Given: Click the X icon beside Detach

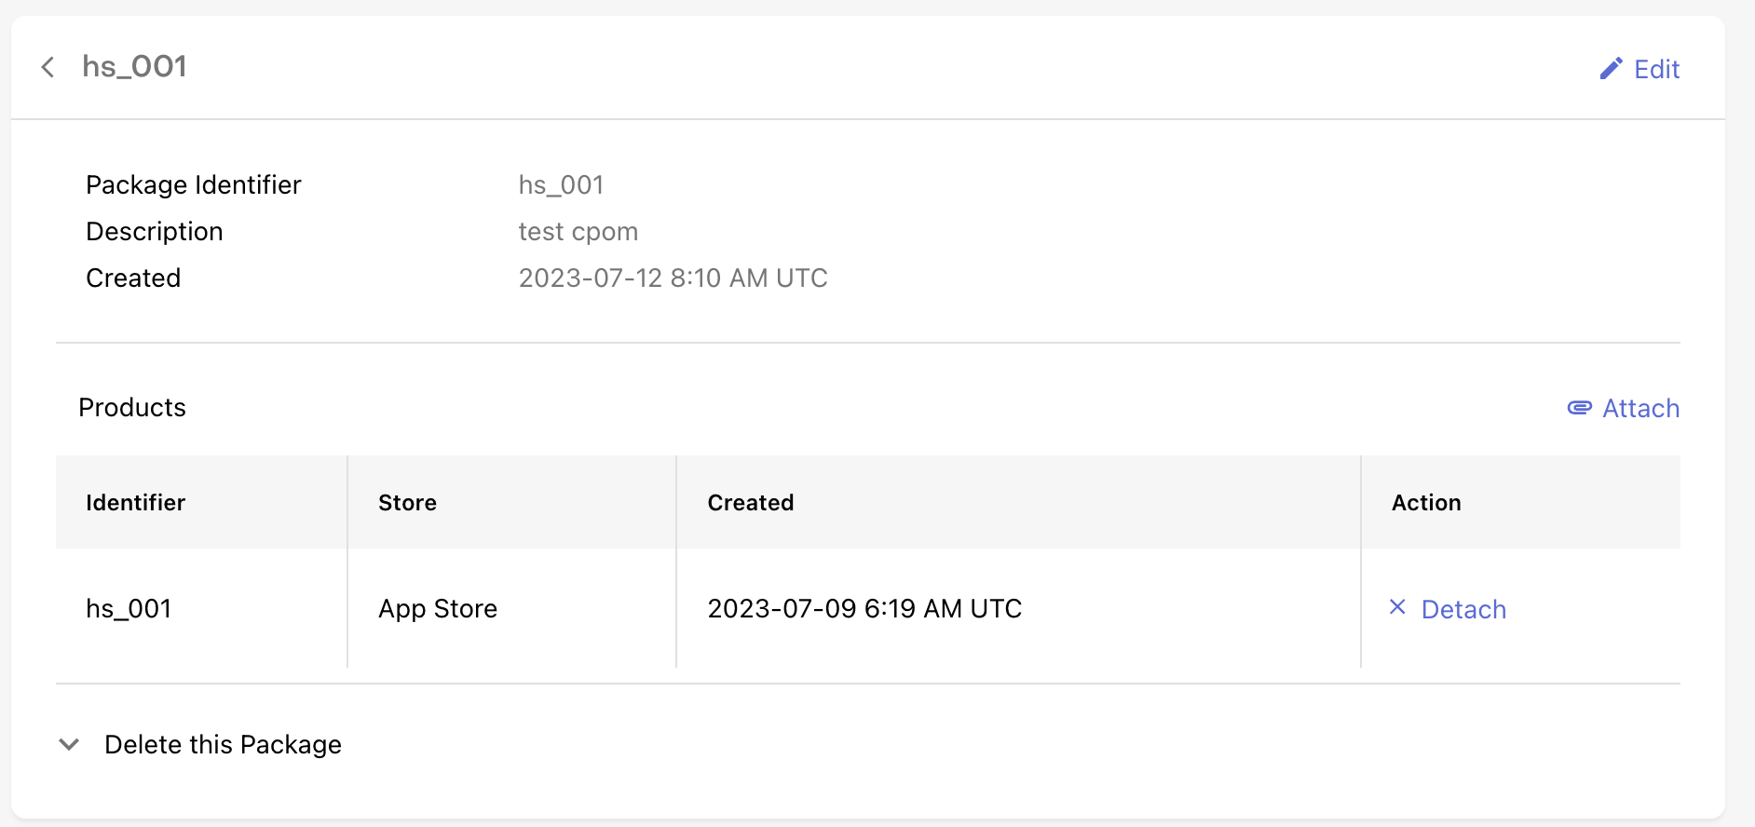Looking at the screenshot, I should click(1396, 607).
